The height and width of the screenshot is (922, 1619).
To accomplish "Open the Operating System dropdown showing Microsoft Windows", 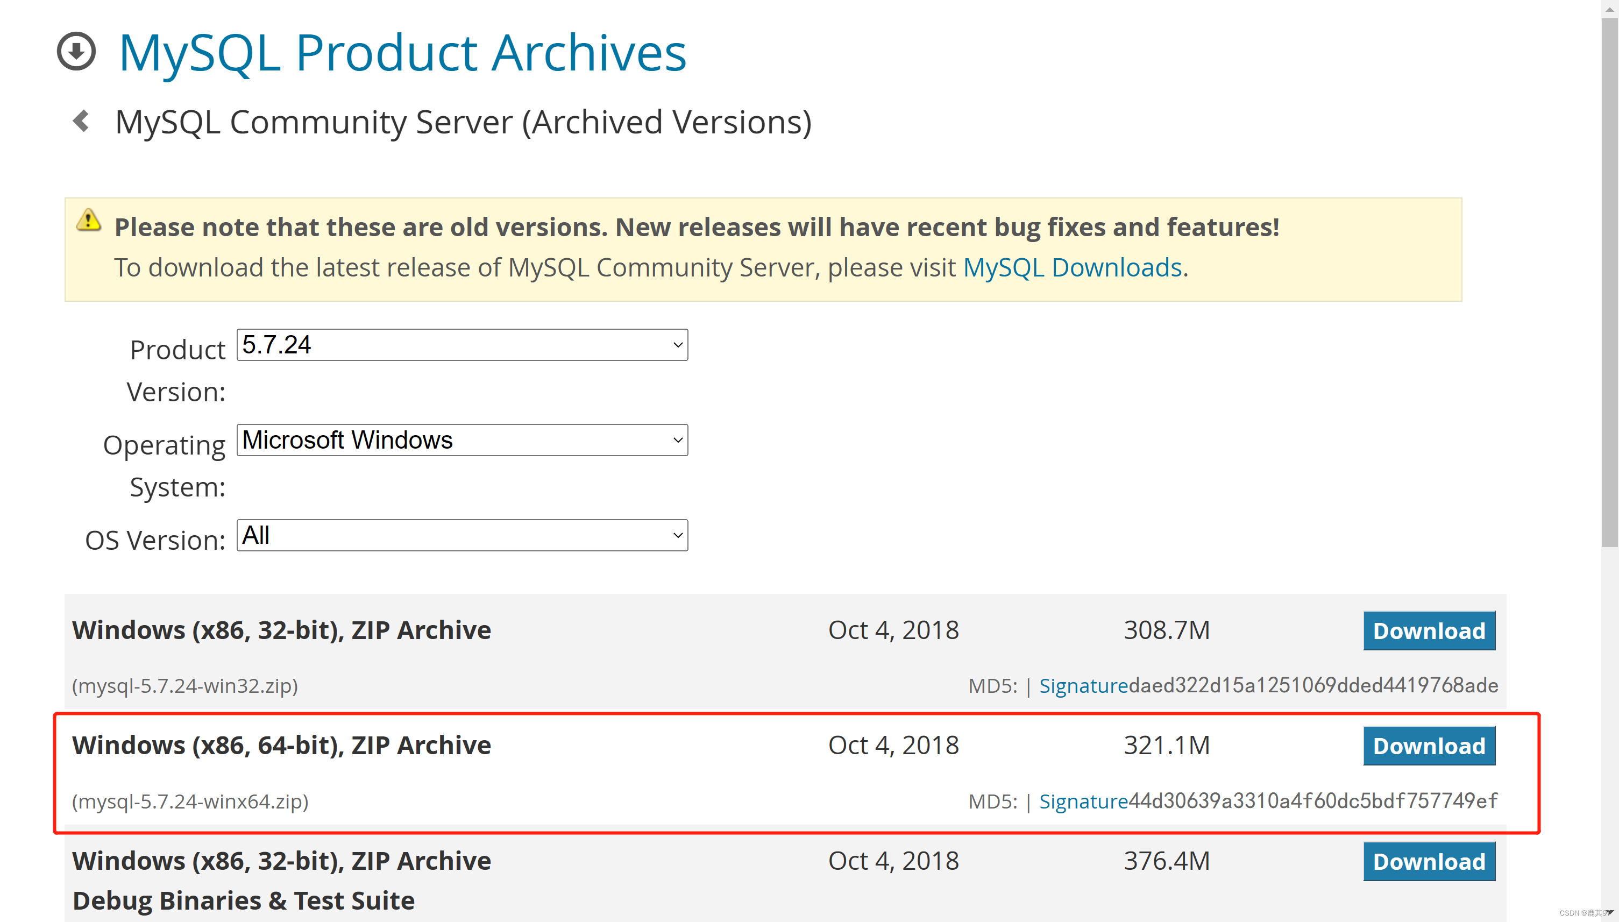I will coord(462,440).
